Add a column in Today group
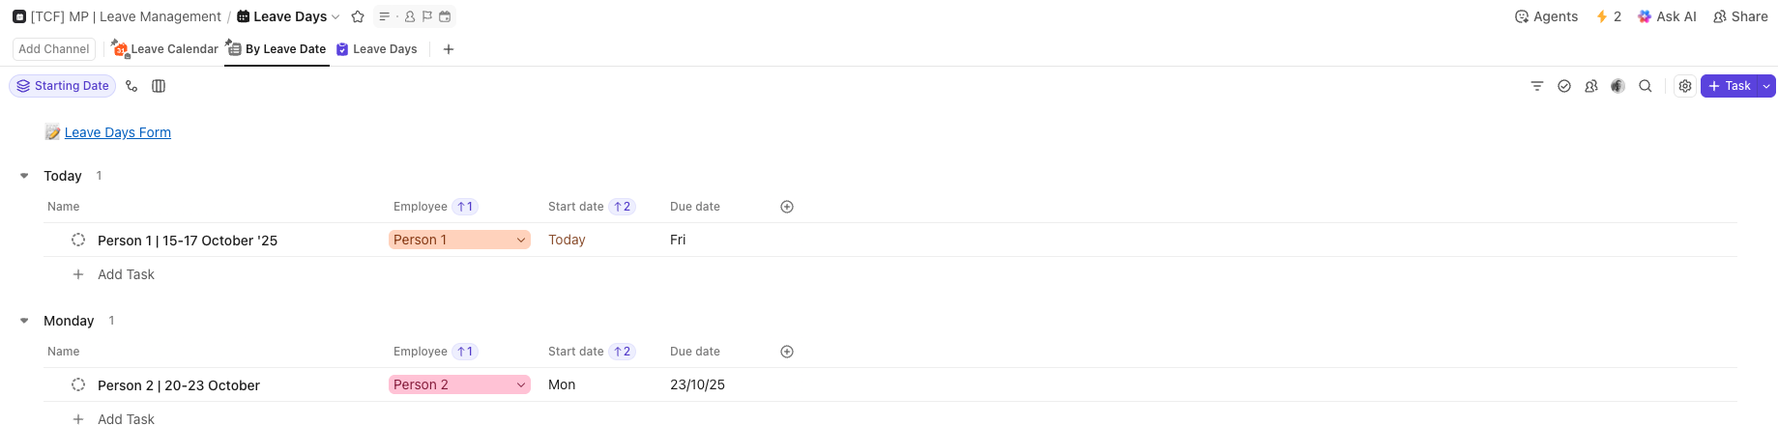This screenshot has width=1778, height=426. point(787,207)
